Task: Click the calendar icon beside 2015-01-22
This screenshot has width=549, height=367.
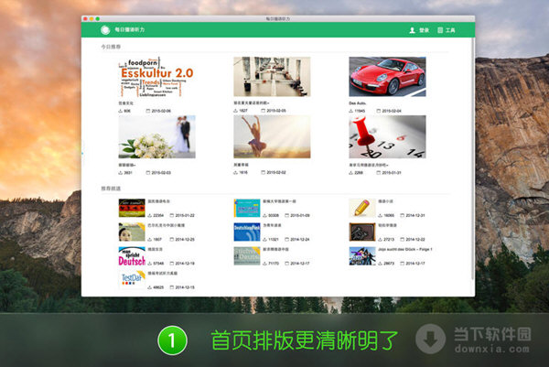Action: pos(172,215)
